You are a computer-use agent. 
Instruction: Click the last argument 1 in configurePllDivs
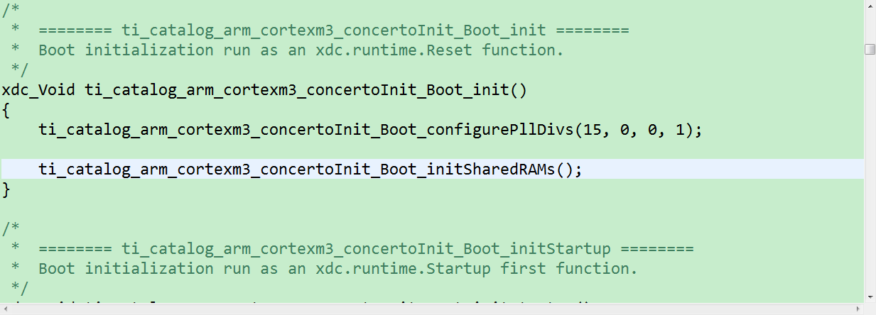pyautogui.click(x=680, y=130)
